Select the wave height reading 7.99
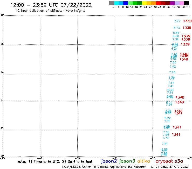The height and width of the screenshot is (169, 192). 169,105
